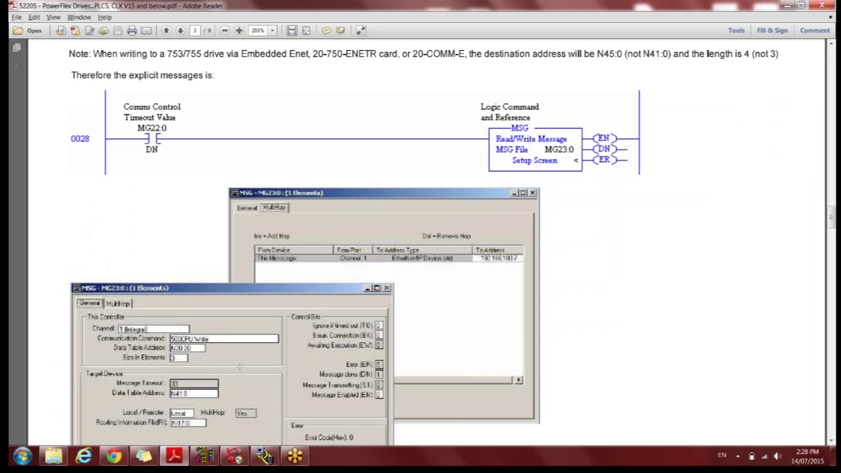Click the Windows Start button

click(22, 456)
